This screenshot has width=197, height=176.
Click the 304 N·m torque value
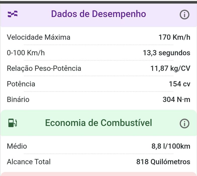pyautogui.click(x=176, y=99)
